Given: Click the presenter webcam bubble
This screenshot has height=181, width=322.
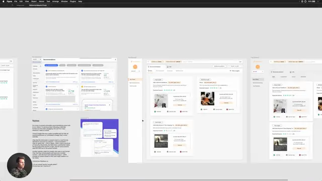Looking at the screenshot, I should point(20,165).
